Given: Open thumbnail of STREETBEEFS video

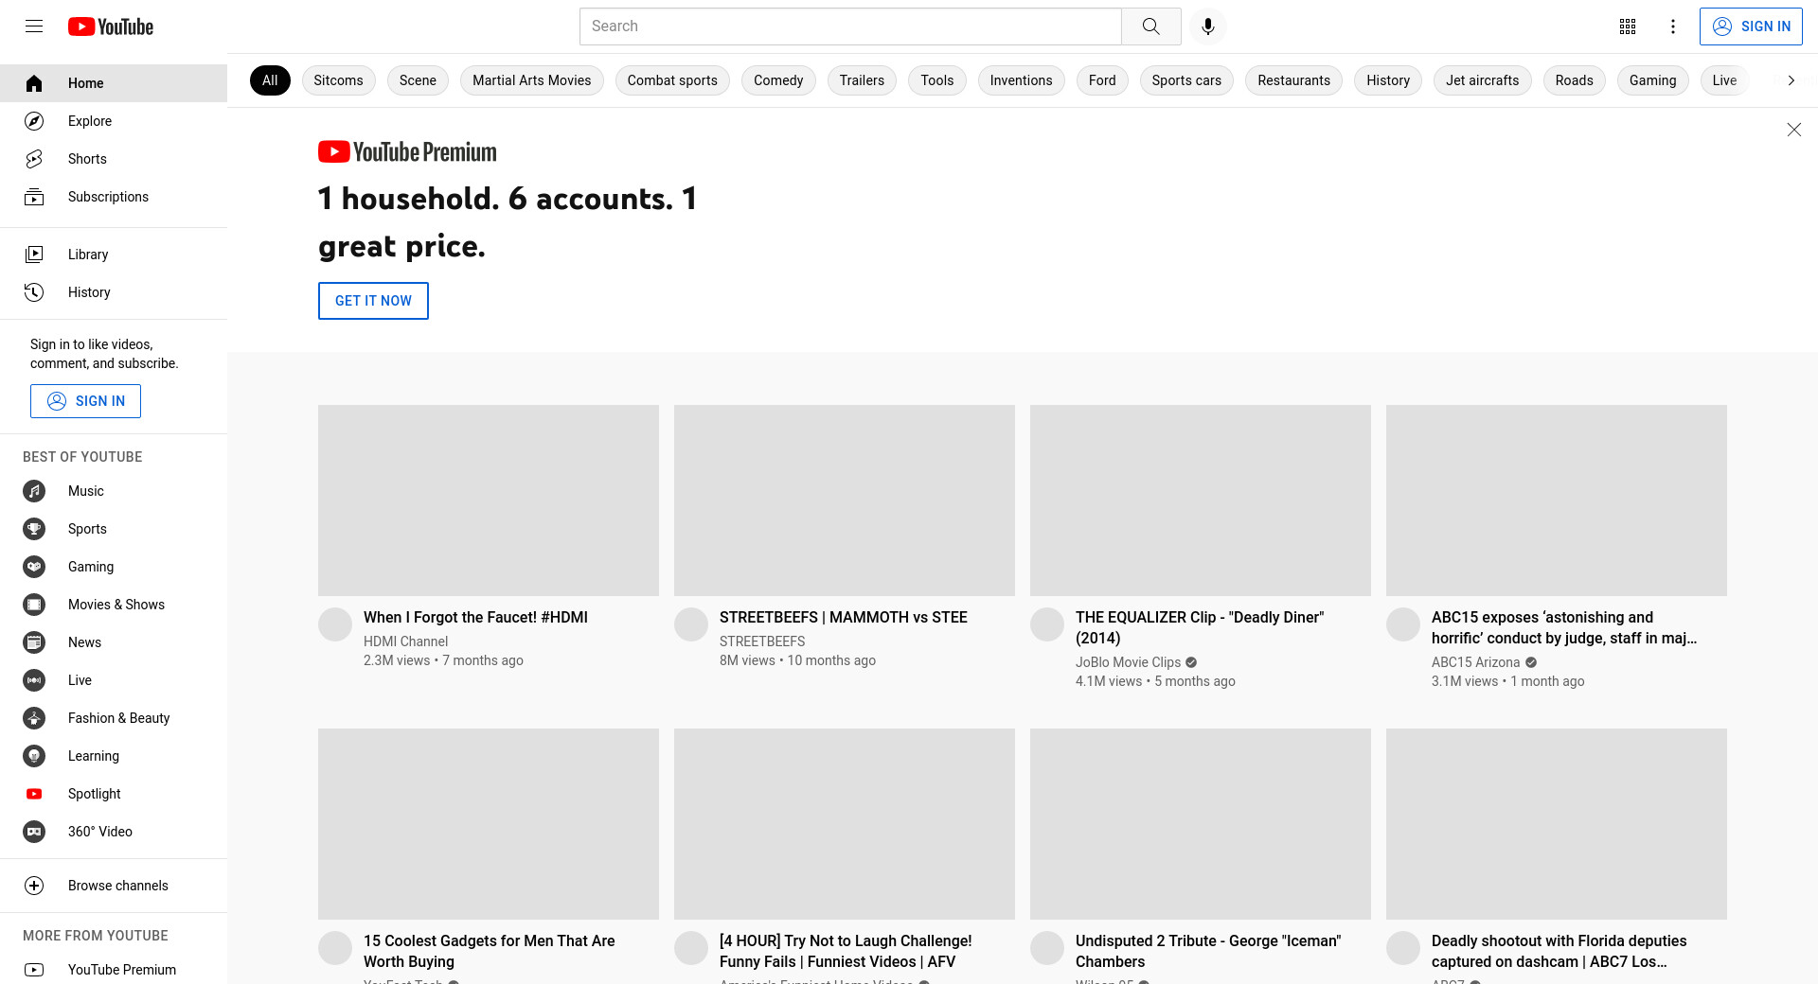Looking at the screenshot, I should coord(845,501).
